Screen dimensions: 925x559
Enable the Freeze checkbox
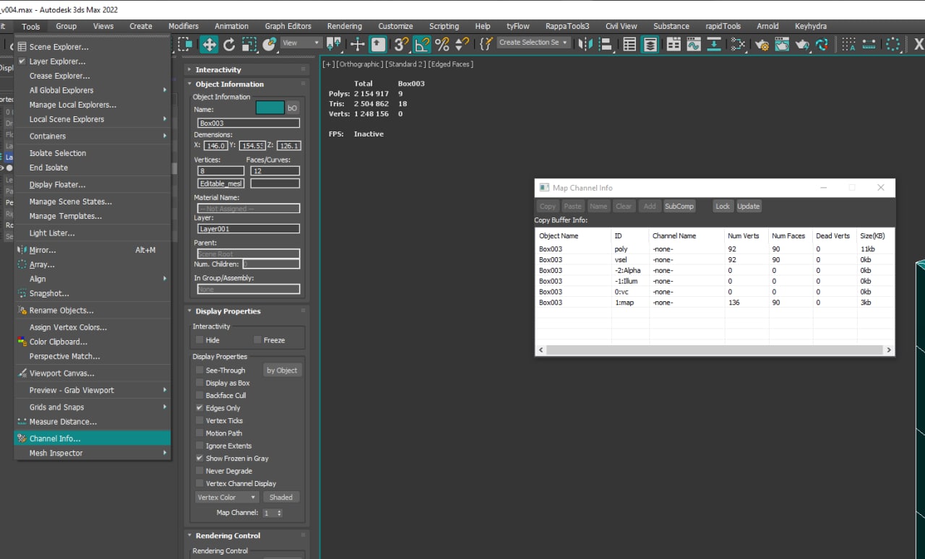click(x=257, y=340)
